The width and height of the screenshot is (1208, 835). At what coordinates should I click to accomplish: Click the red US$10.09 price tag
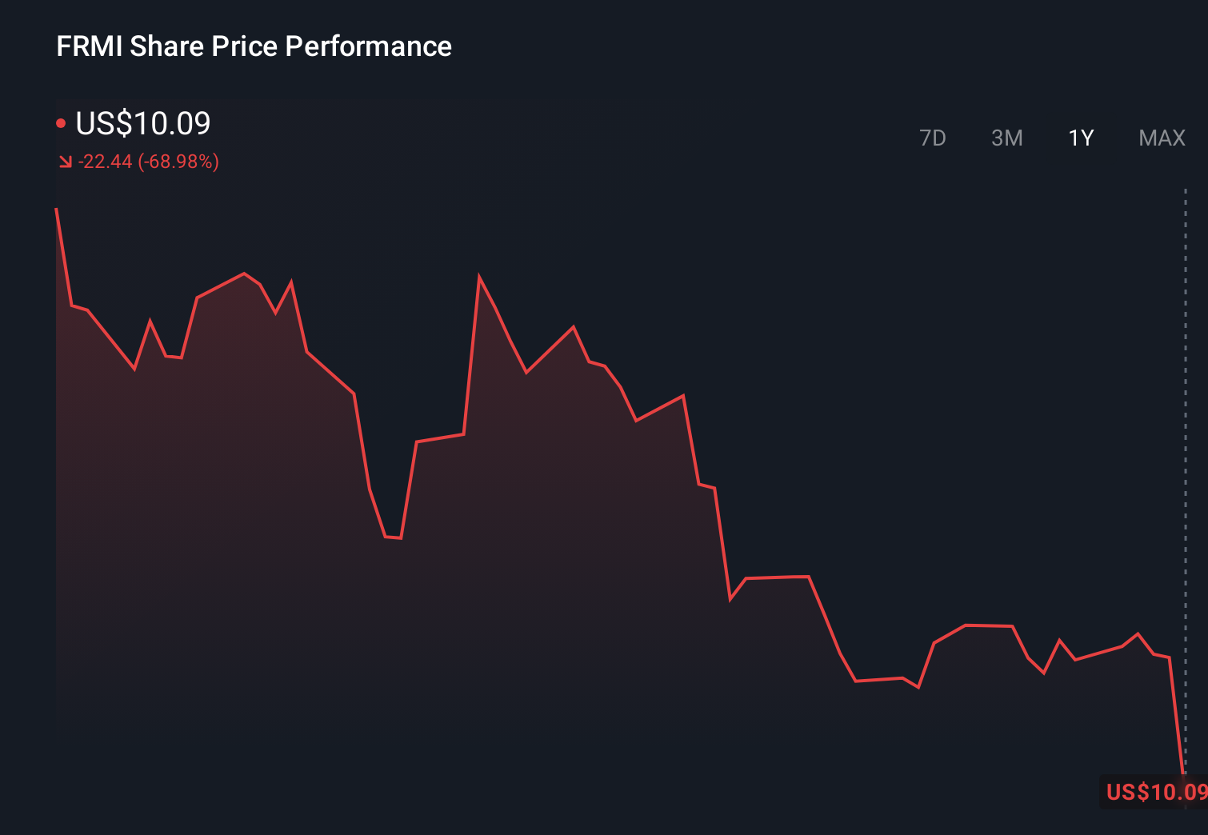pyautogui.click(x=1153, y=793)
